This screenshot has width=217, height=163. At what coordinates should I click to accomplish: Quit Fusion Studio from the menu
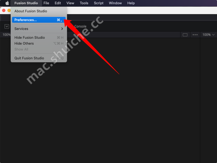click(x=29, y=58)
